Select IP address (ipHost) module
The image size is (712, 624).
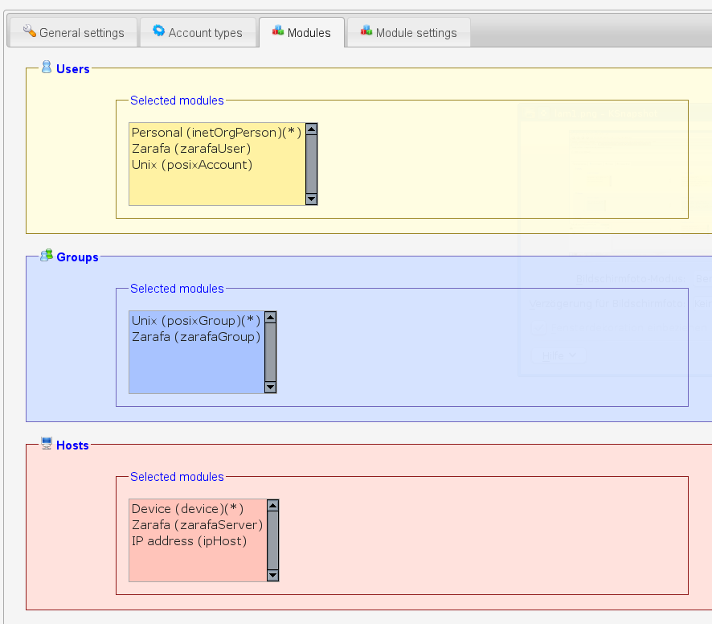click(x=189, y=541)
